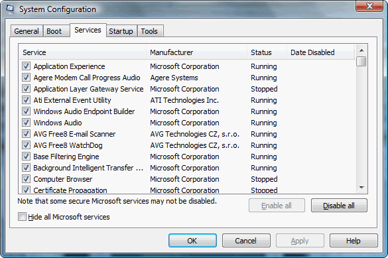Screen dimensions: 388x258
Task: Click the Cancel button
Action: pos(246,241)
